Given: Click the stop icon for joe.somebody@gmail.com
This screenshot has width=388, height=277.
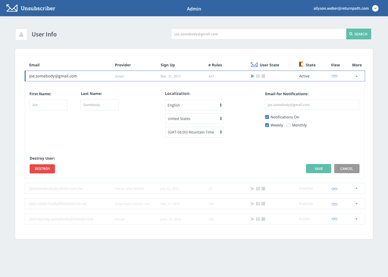Looking at the screenshot, I should [x=263, y=76].
